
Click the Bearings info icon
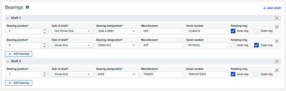[x=27, y=7]
